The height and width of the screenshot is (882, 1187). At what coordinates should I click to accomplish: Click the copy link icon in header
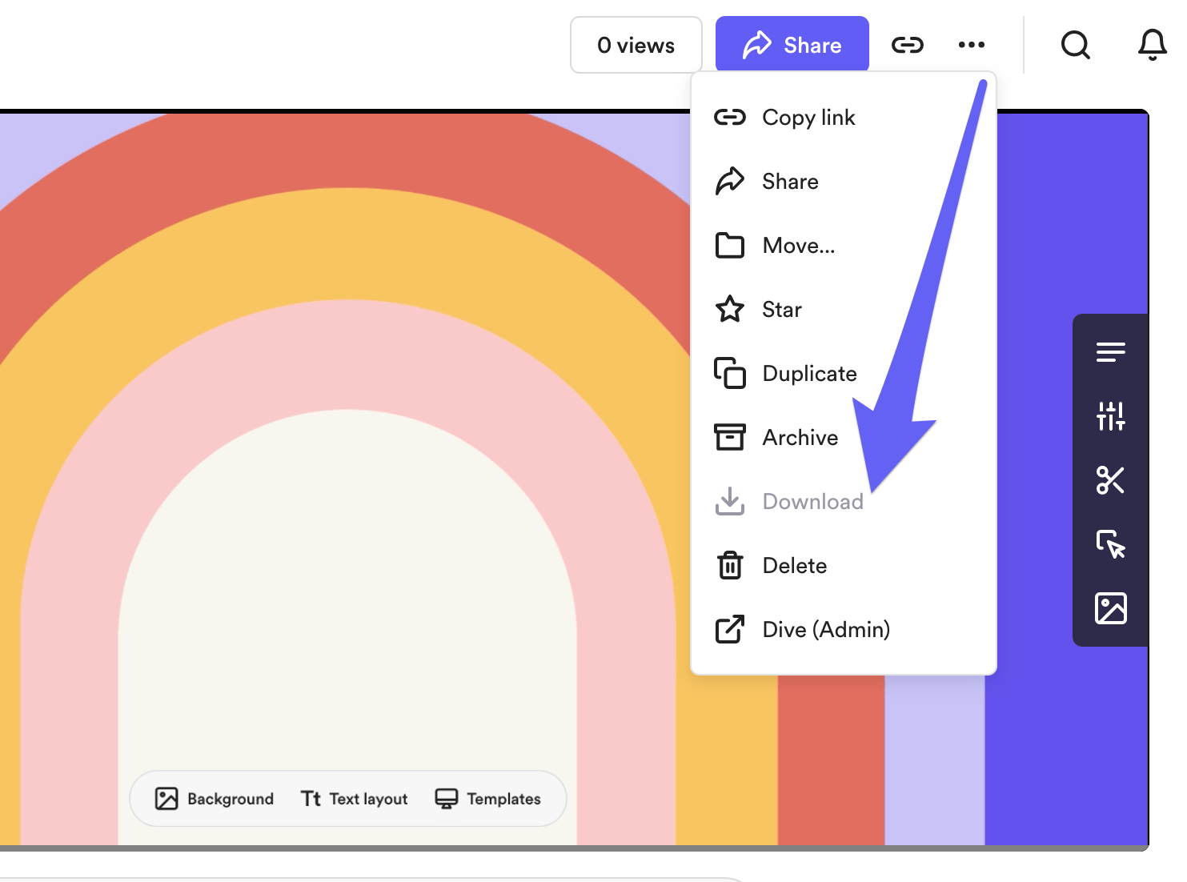click(x=907, y=45)
